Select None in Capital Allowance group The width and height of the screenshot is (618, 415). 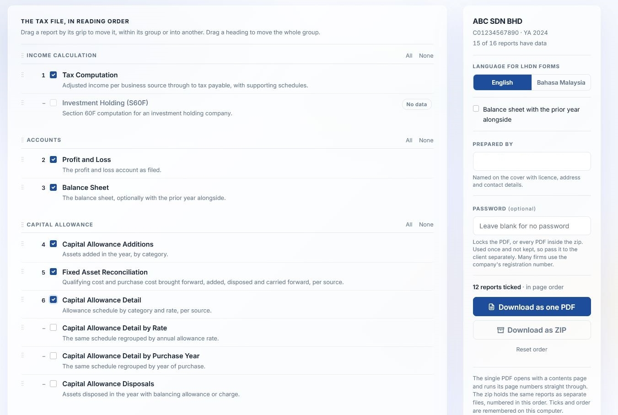coord(426,225)
